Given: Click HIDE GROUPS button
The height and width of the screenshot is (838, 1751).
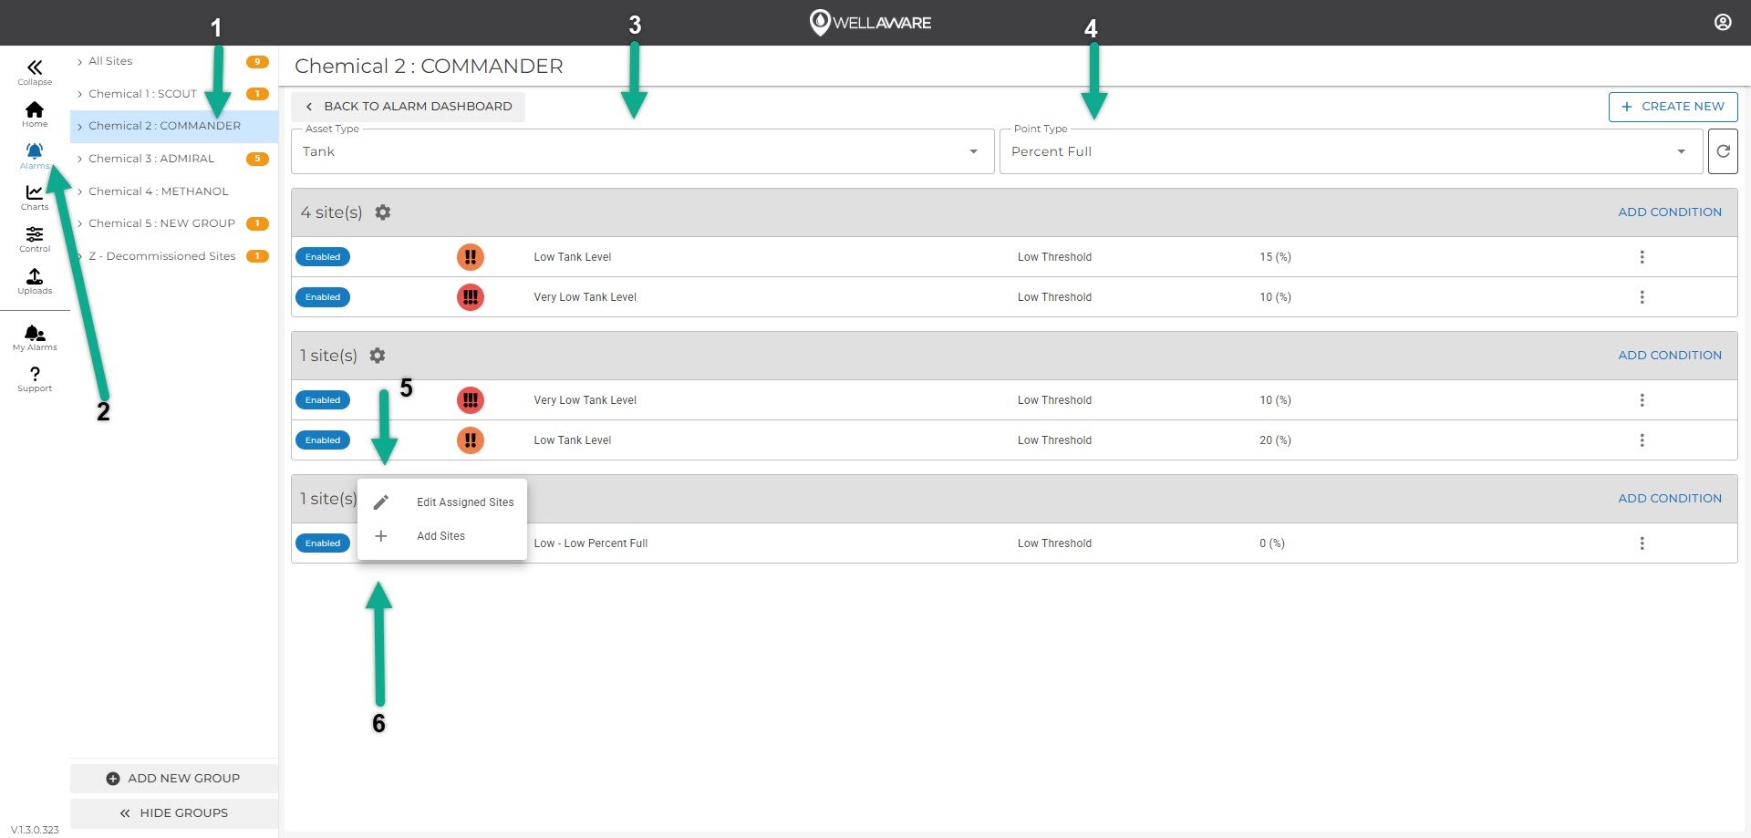Looking at the screenshot, I should 173,812.
